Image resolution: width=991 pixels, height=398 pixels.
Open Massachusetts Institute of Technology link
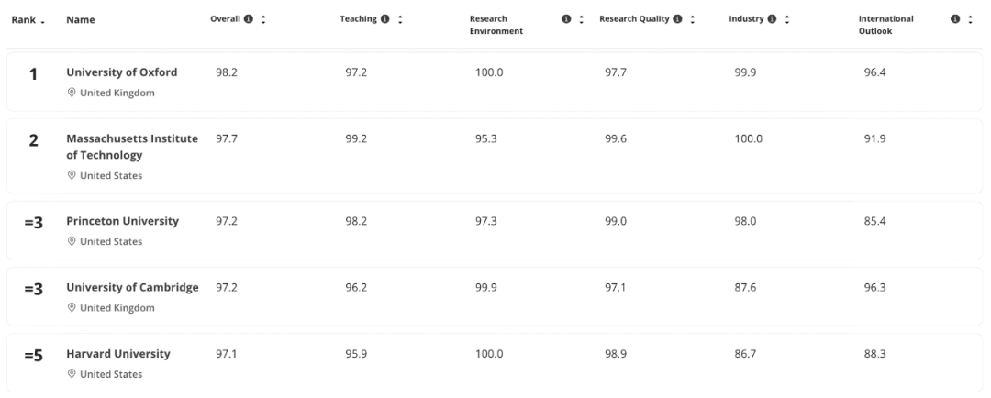[131, 147]
